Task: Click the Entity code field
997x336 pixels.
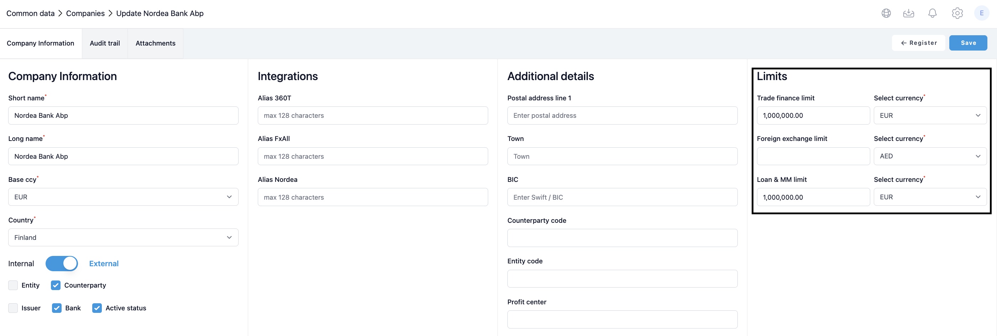Action: coord(622,279)
